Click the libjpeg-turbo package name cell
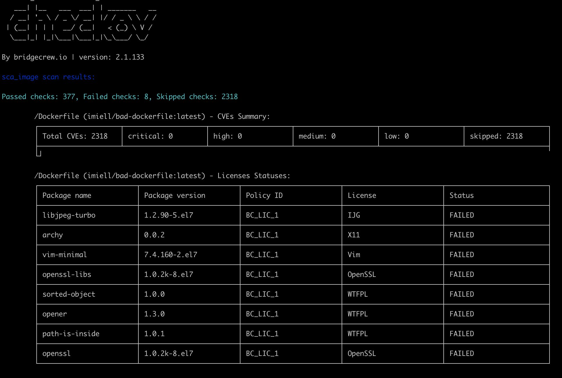562x378 pixels. [69, 215]
